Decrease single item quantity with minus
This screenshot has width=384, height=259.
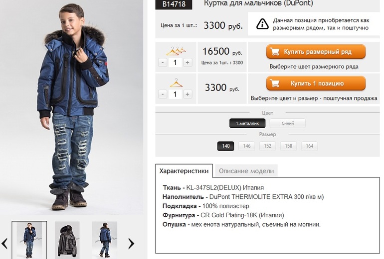click(x=163, y=94)
